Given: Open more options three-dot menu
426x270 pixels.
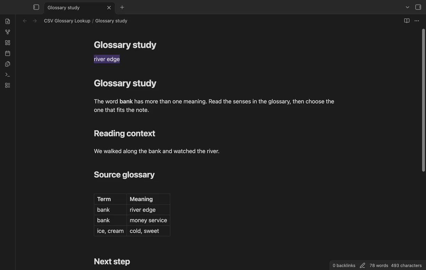Looking at the screenshot, I should (417, 21).
